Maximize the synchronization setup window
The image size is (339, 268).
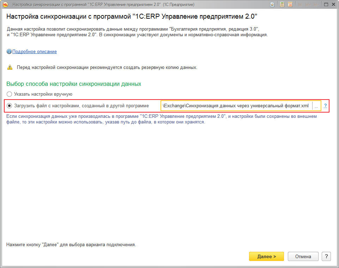click(325, 5)
